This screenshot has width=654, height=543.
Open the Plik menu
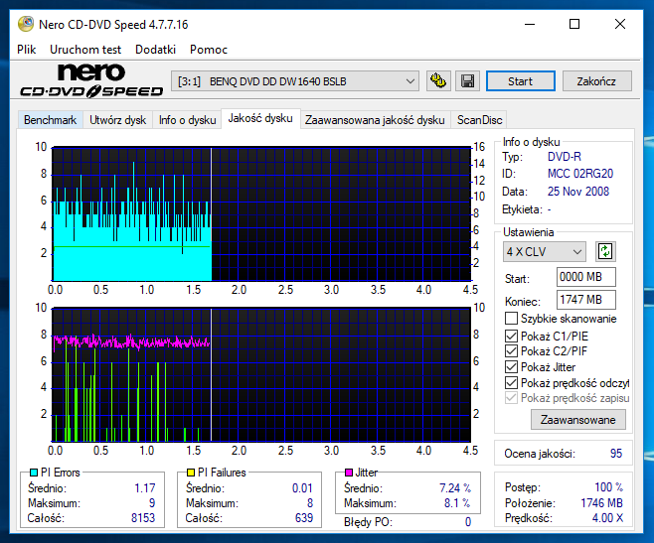point(26,50)
